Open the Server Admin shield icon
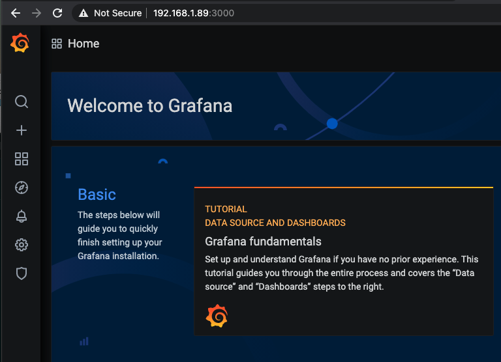 (22, 273)
